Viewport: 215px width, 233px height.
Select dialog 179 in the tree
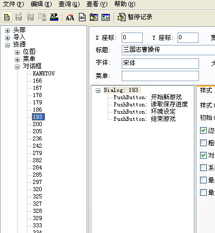pyautogui.click(x=37, y=102)
